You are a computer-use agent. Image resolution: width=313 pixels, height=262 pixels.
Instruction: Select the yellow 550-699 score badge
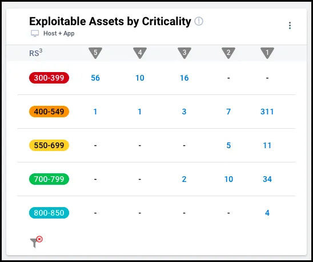pyautogui.click(x=49, y=145)
